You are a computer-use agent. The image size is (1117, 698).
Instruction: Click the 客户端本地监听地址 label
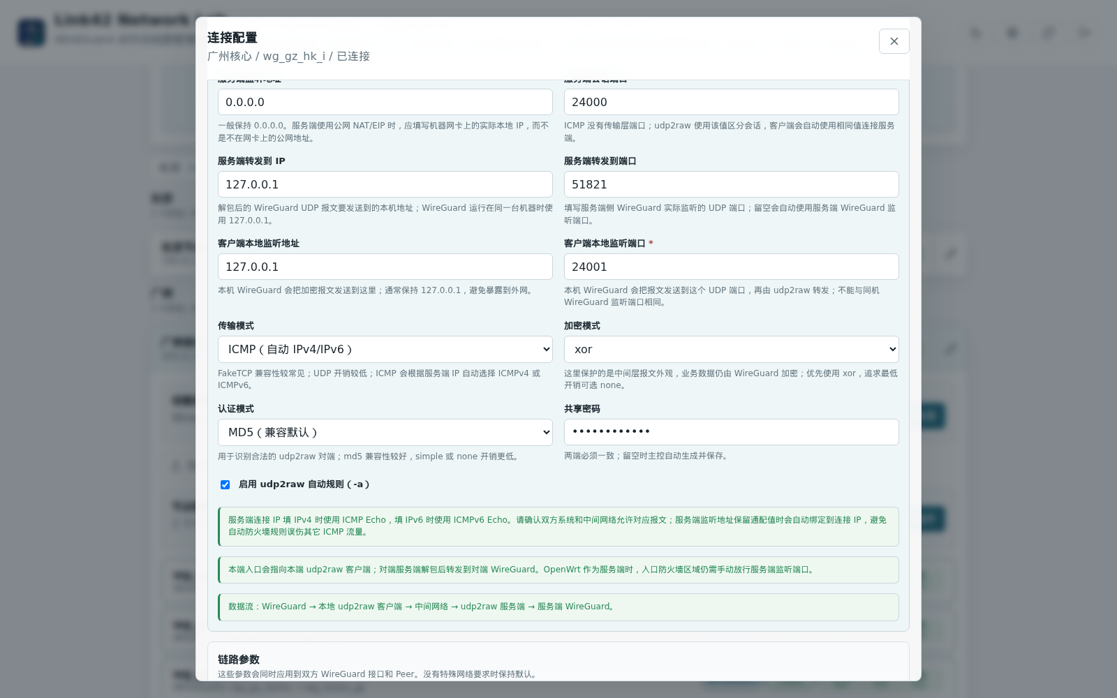click(258, 244)
